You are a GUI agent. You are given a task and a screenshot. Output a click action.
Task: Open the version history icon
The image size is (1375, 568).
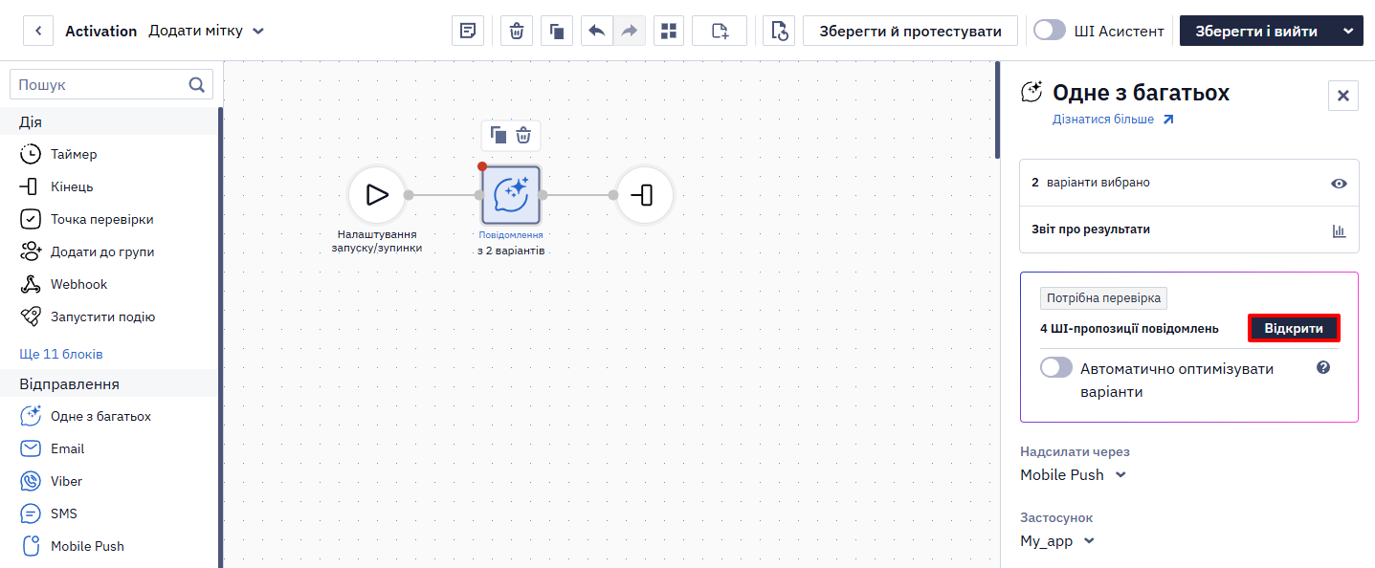click(779, 31)
